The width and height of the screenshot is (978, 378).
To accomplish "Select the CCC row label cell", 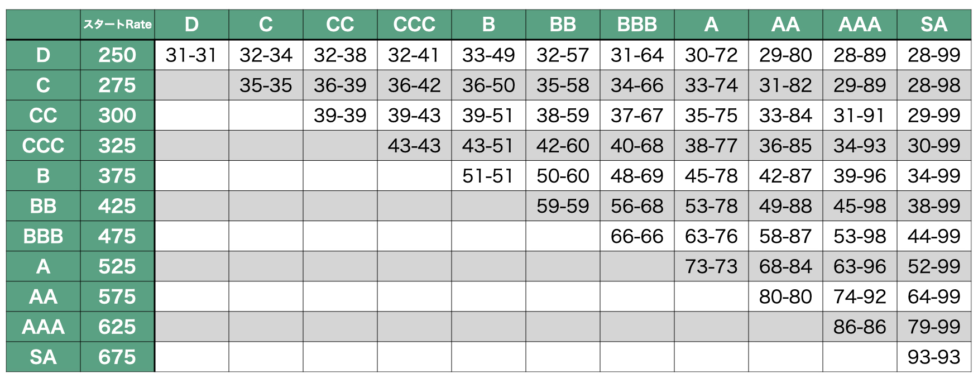I will click(43, 146).
